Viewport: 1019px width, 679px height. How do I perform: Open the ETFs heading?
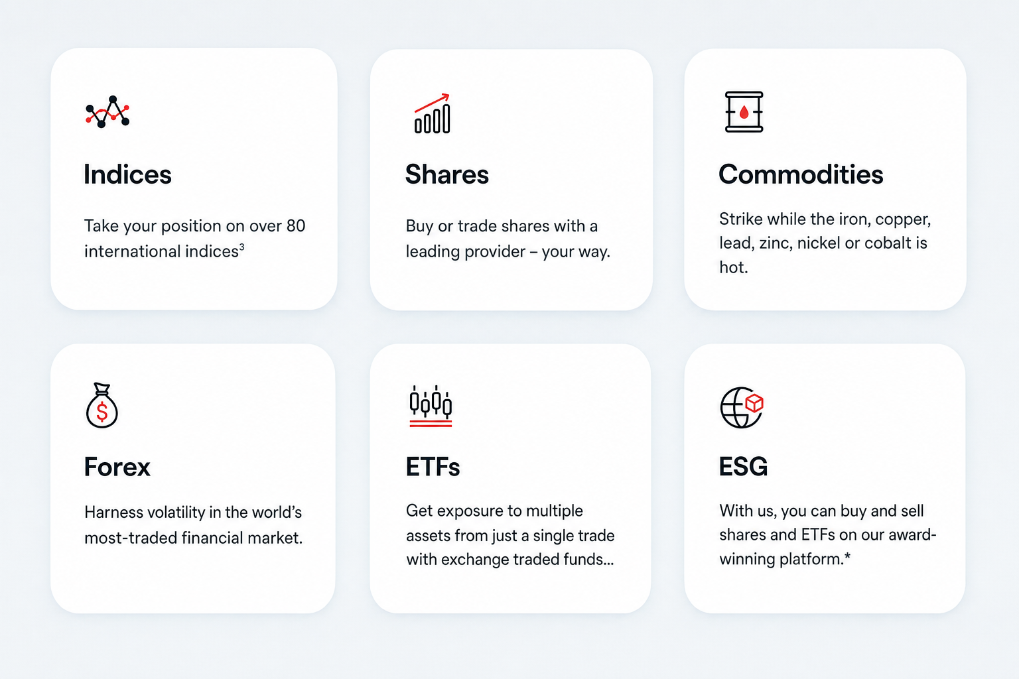(x=433, y=467)
